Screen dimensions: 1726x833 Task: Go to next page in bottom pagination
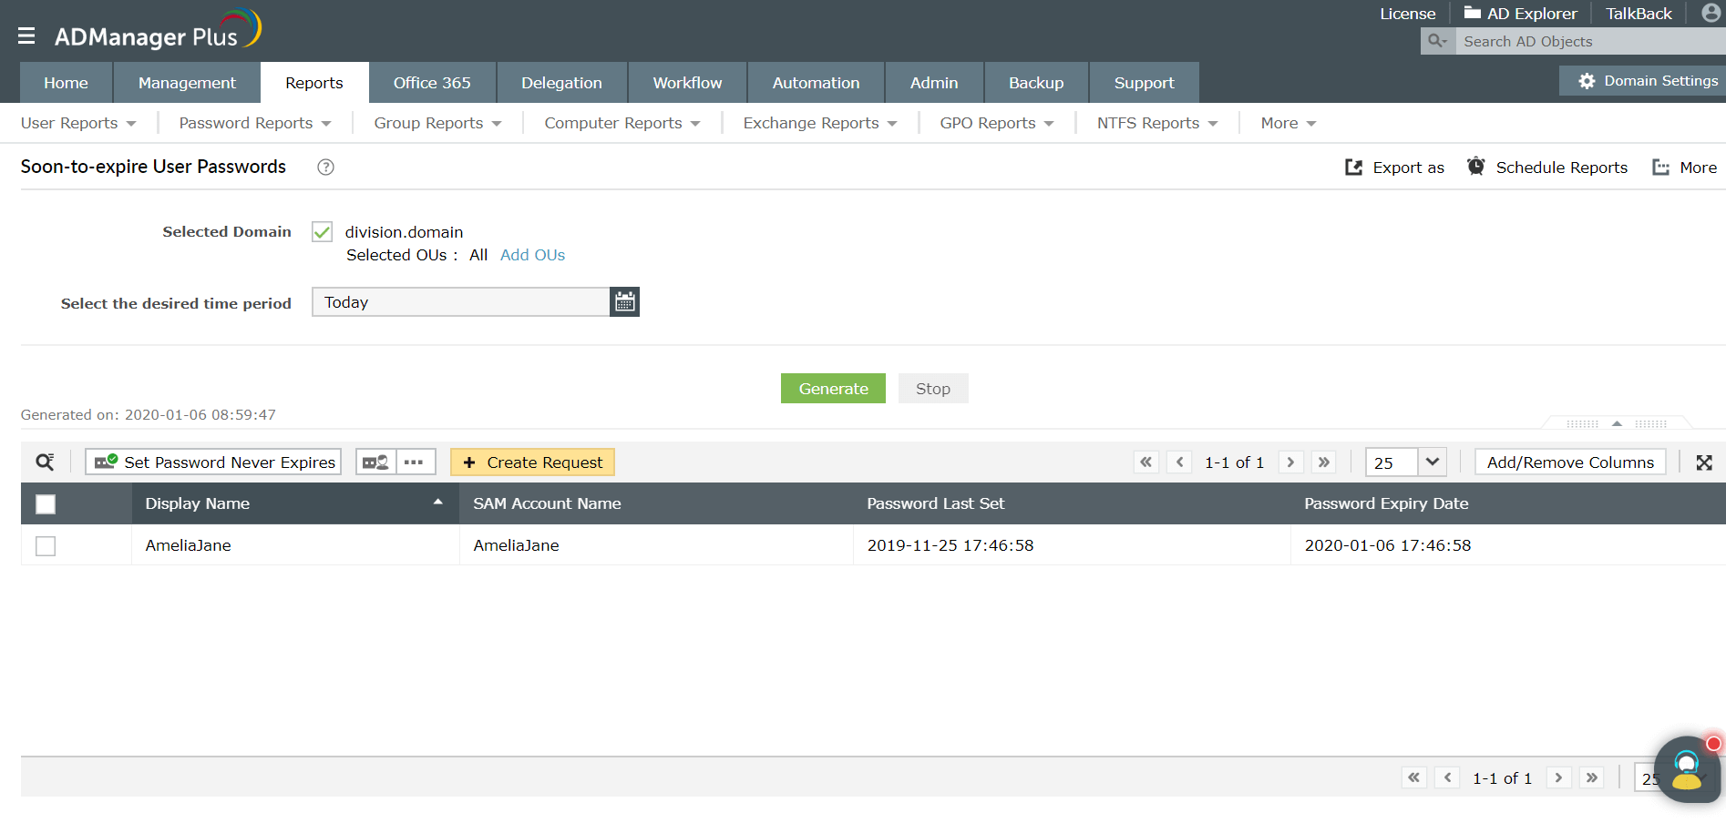pyautogui.click(x=1558, y=777)
